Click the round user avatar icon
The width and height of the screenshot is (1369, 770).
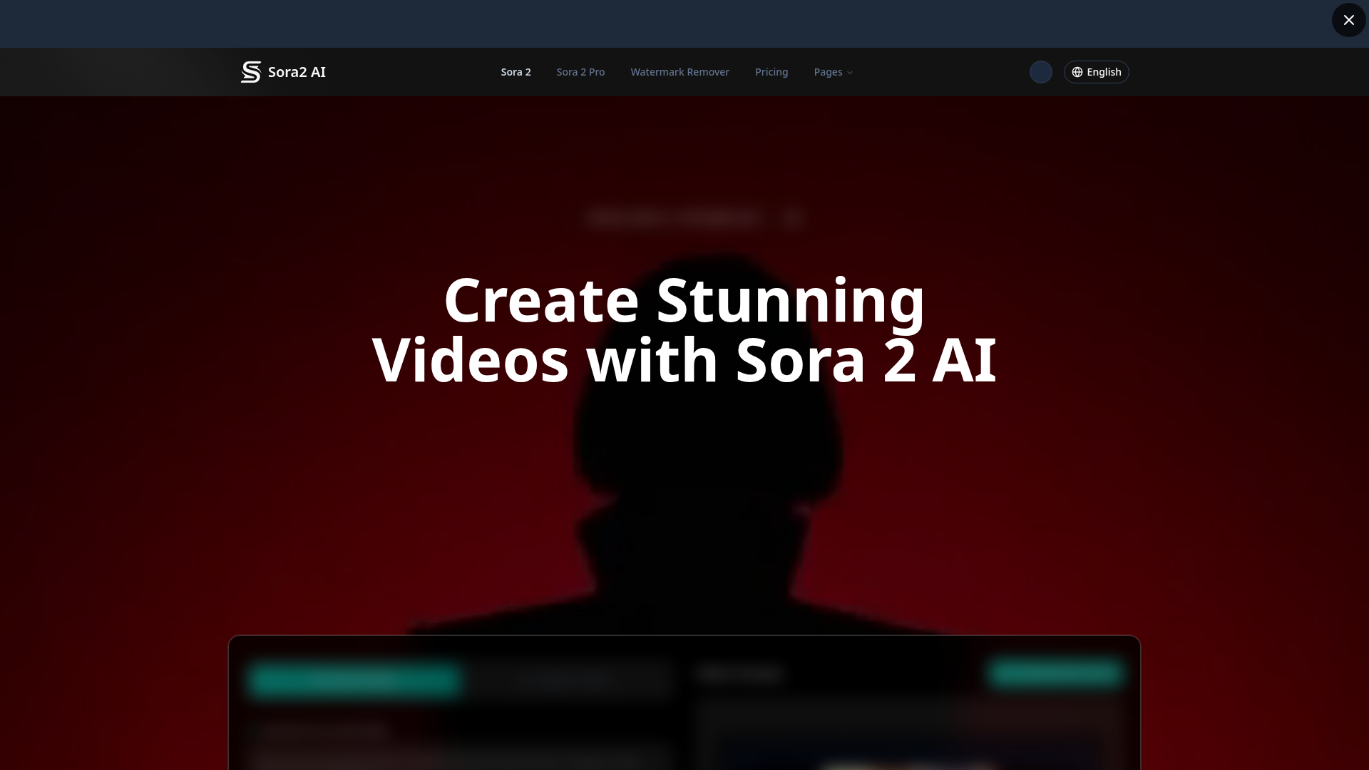tap(1040, 72)
